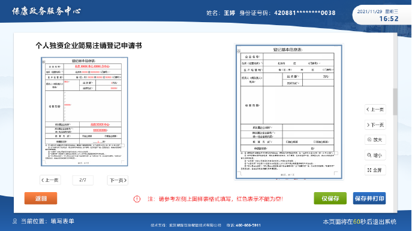This screenshot has height=231, width=412.
Task: Click the orange 返回 button
Action: point(41,198)
